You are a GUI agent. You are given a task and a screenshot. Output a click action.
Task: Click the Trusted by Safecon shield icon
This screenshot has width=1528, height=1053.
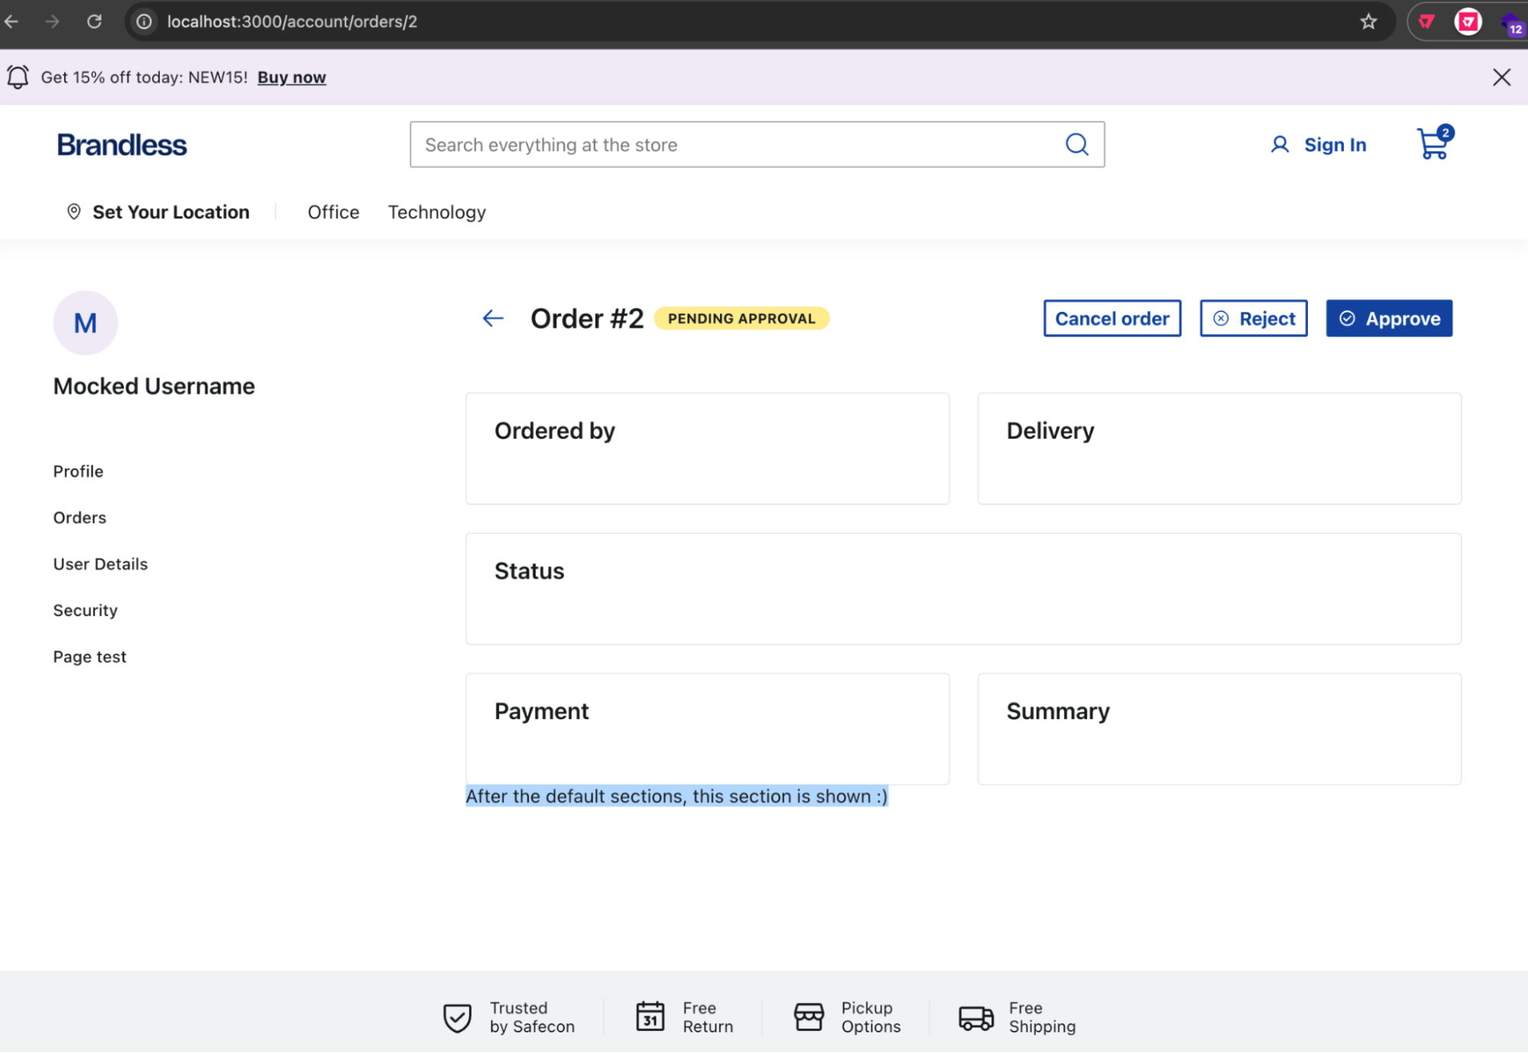457,1018
